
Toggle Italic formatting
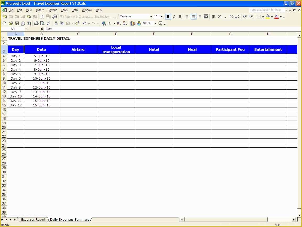pyautogui.click(x=174, y=17)
